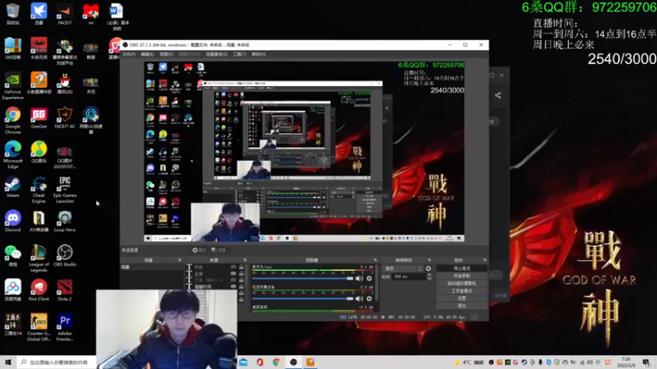
Task: Launch Adobe Premiere desktop shortcut
Action: (x=65, y=327)
